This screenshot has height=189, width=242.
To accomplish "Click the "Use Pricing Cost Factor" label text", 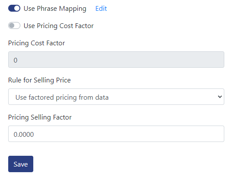I will point(59,26).
